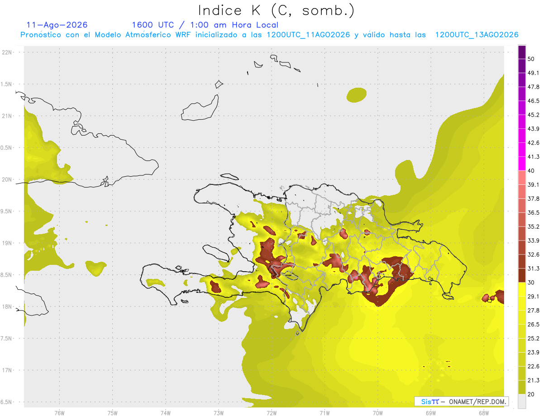Click the "25.2" color scale value
This screenshot has width=543, height=419.
[x=533, y=339]
